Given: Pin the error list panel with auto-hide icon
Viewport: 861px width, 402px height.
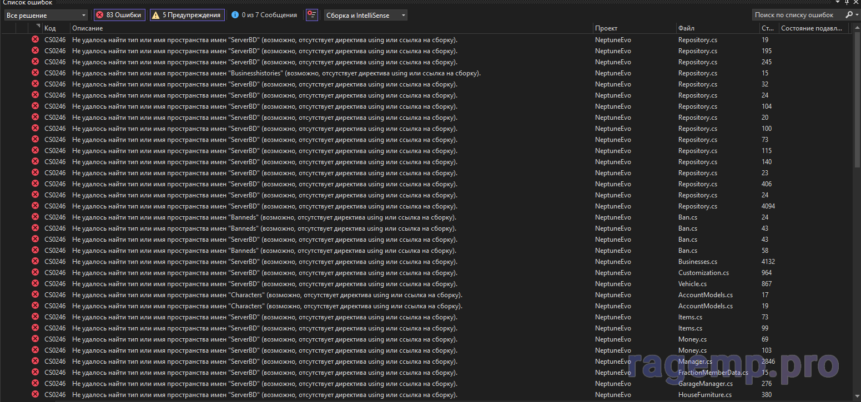Looking at the screenshot, I should point(847,3).
